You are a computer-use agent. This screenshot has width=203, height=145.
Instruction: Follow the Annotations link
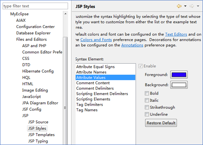(x=132, y=45)
